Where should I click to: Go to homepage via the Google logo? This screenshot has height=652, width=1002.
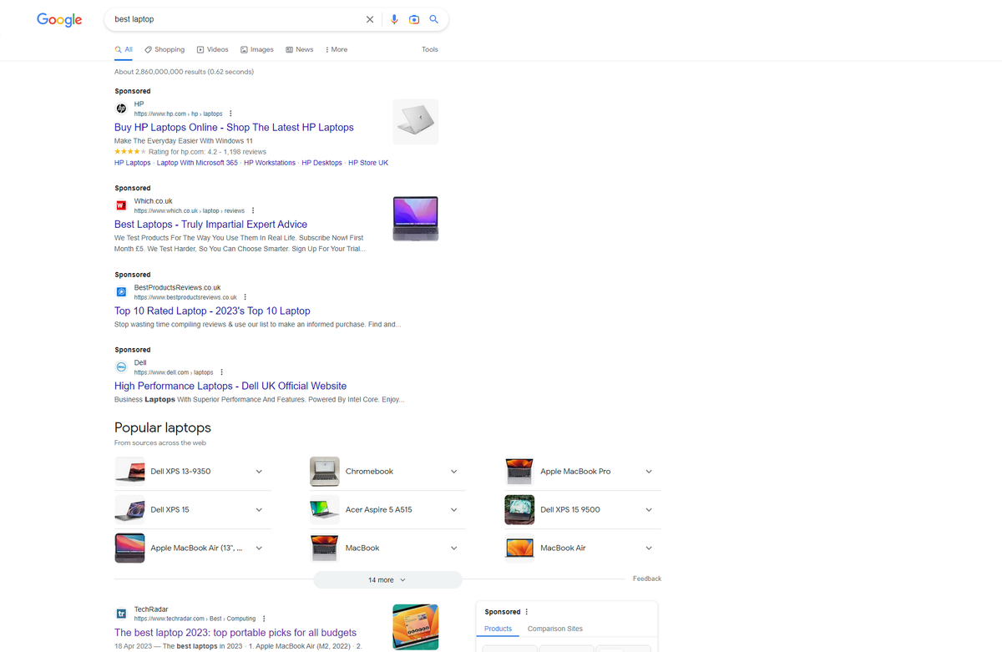point(58,19)
